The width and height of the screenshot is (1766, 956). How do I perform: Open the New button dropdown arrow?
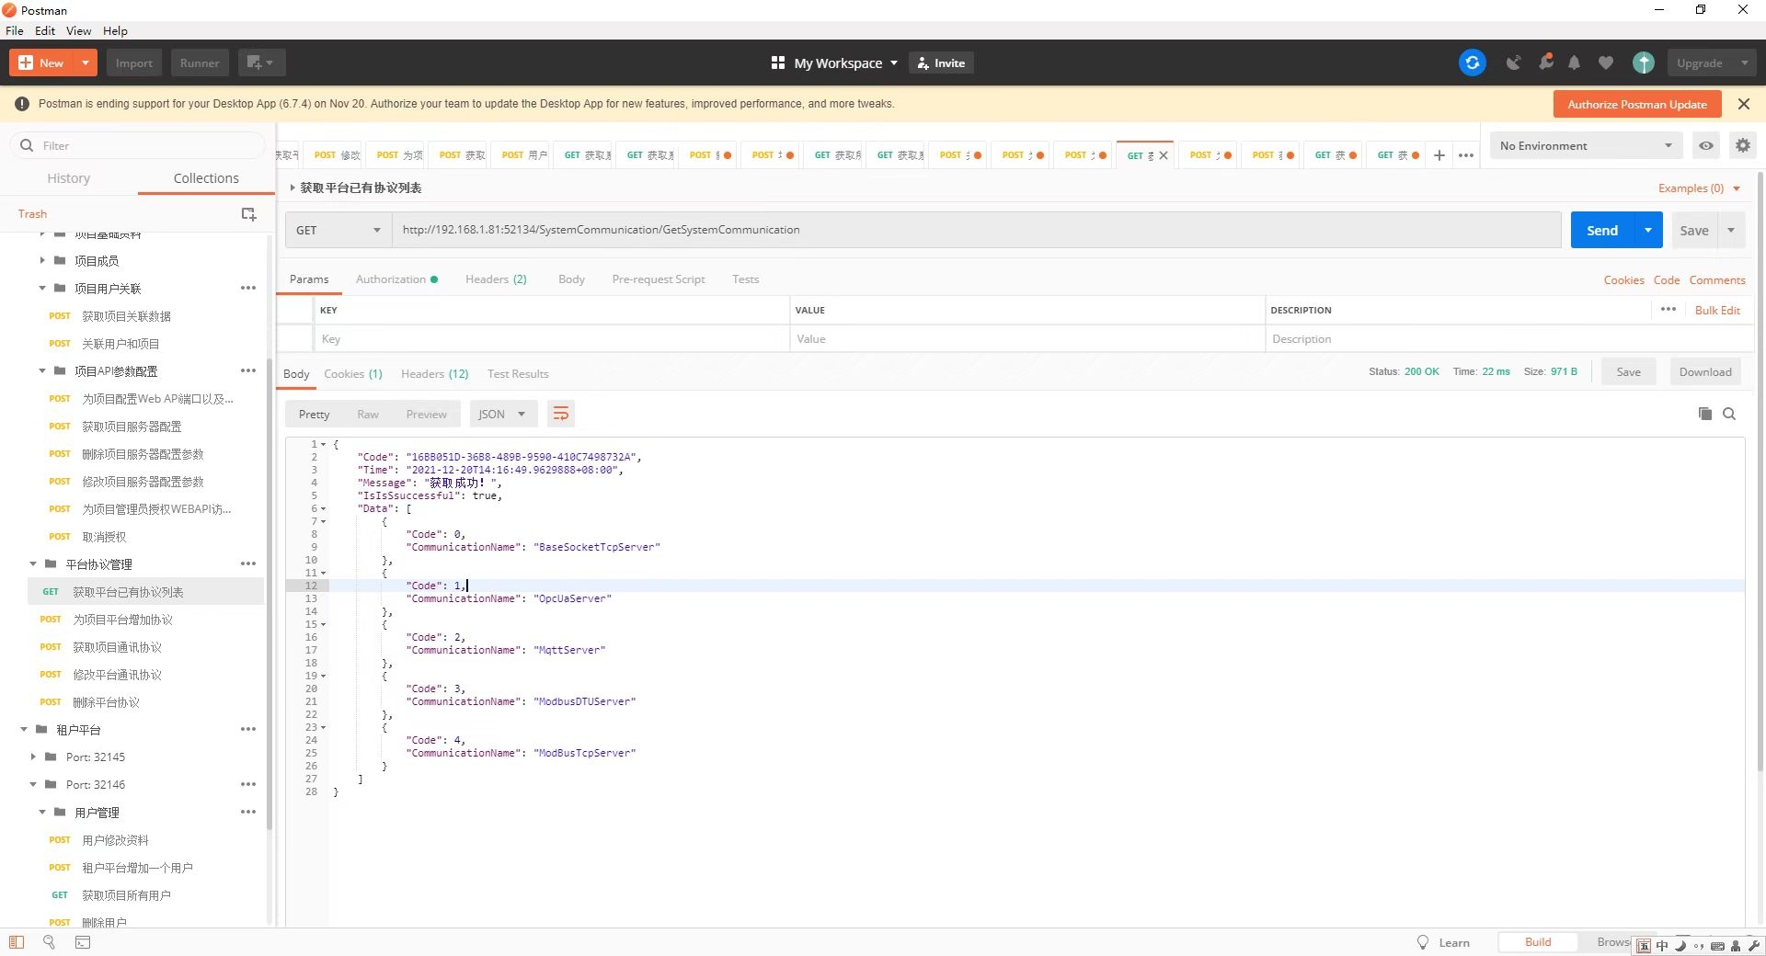point(85,63)
